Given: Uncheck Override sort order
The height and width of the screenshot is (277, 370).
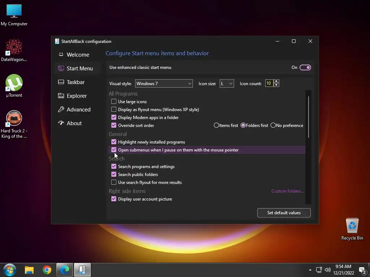Looking at the screenshot, I should pos(114,125).
